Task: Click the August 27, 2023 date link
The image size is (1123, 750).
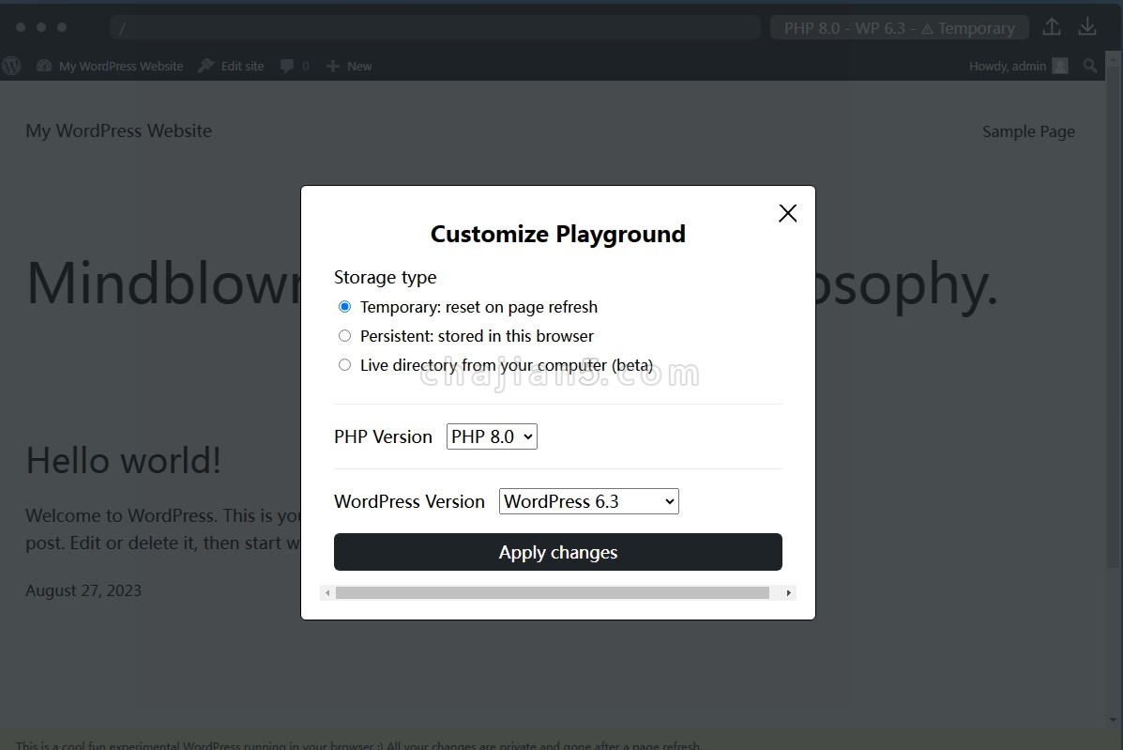Action: pyautogui.click(x=83, y=590)
